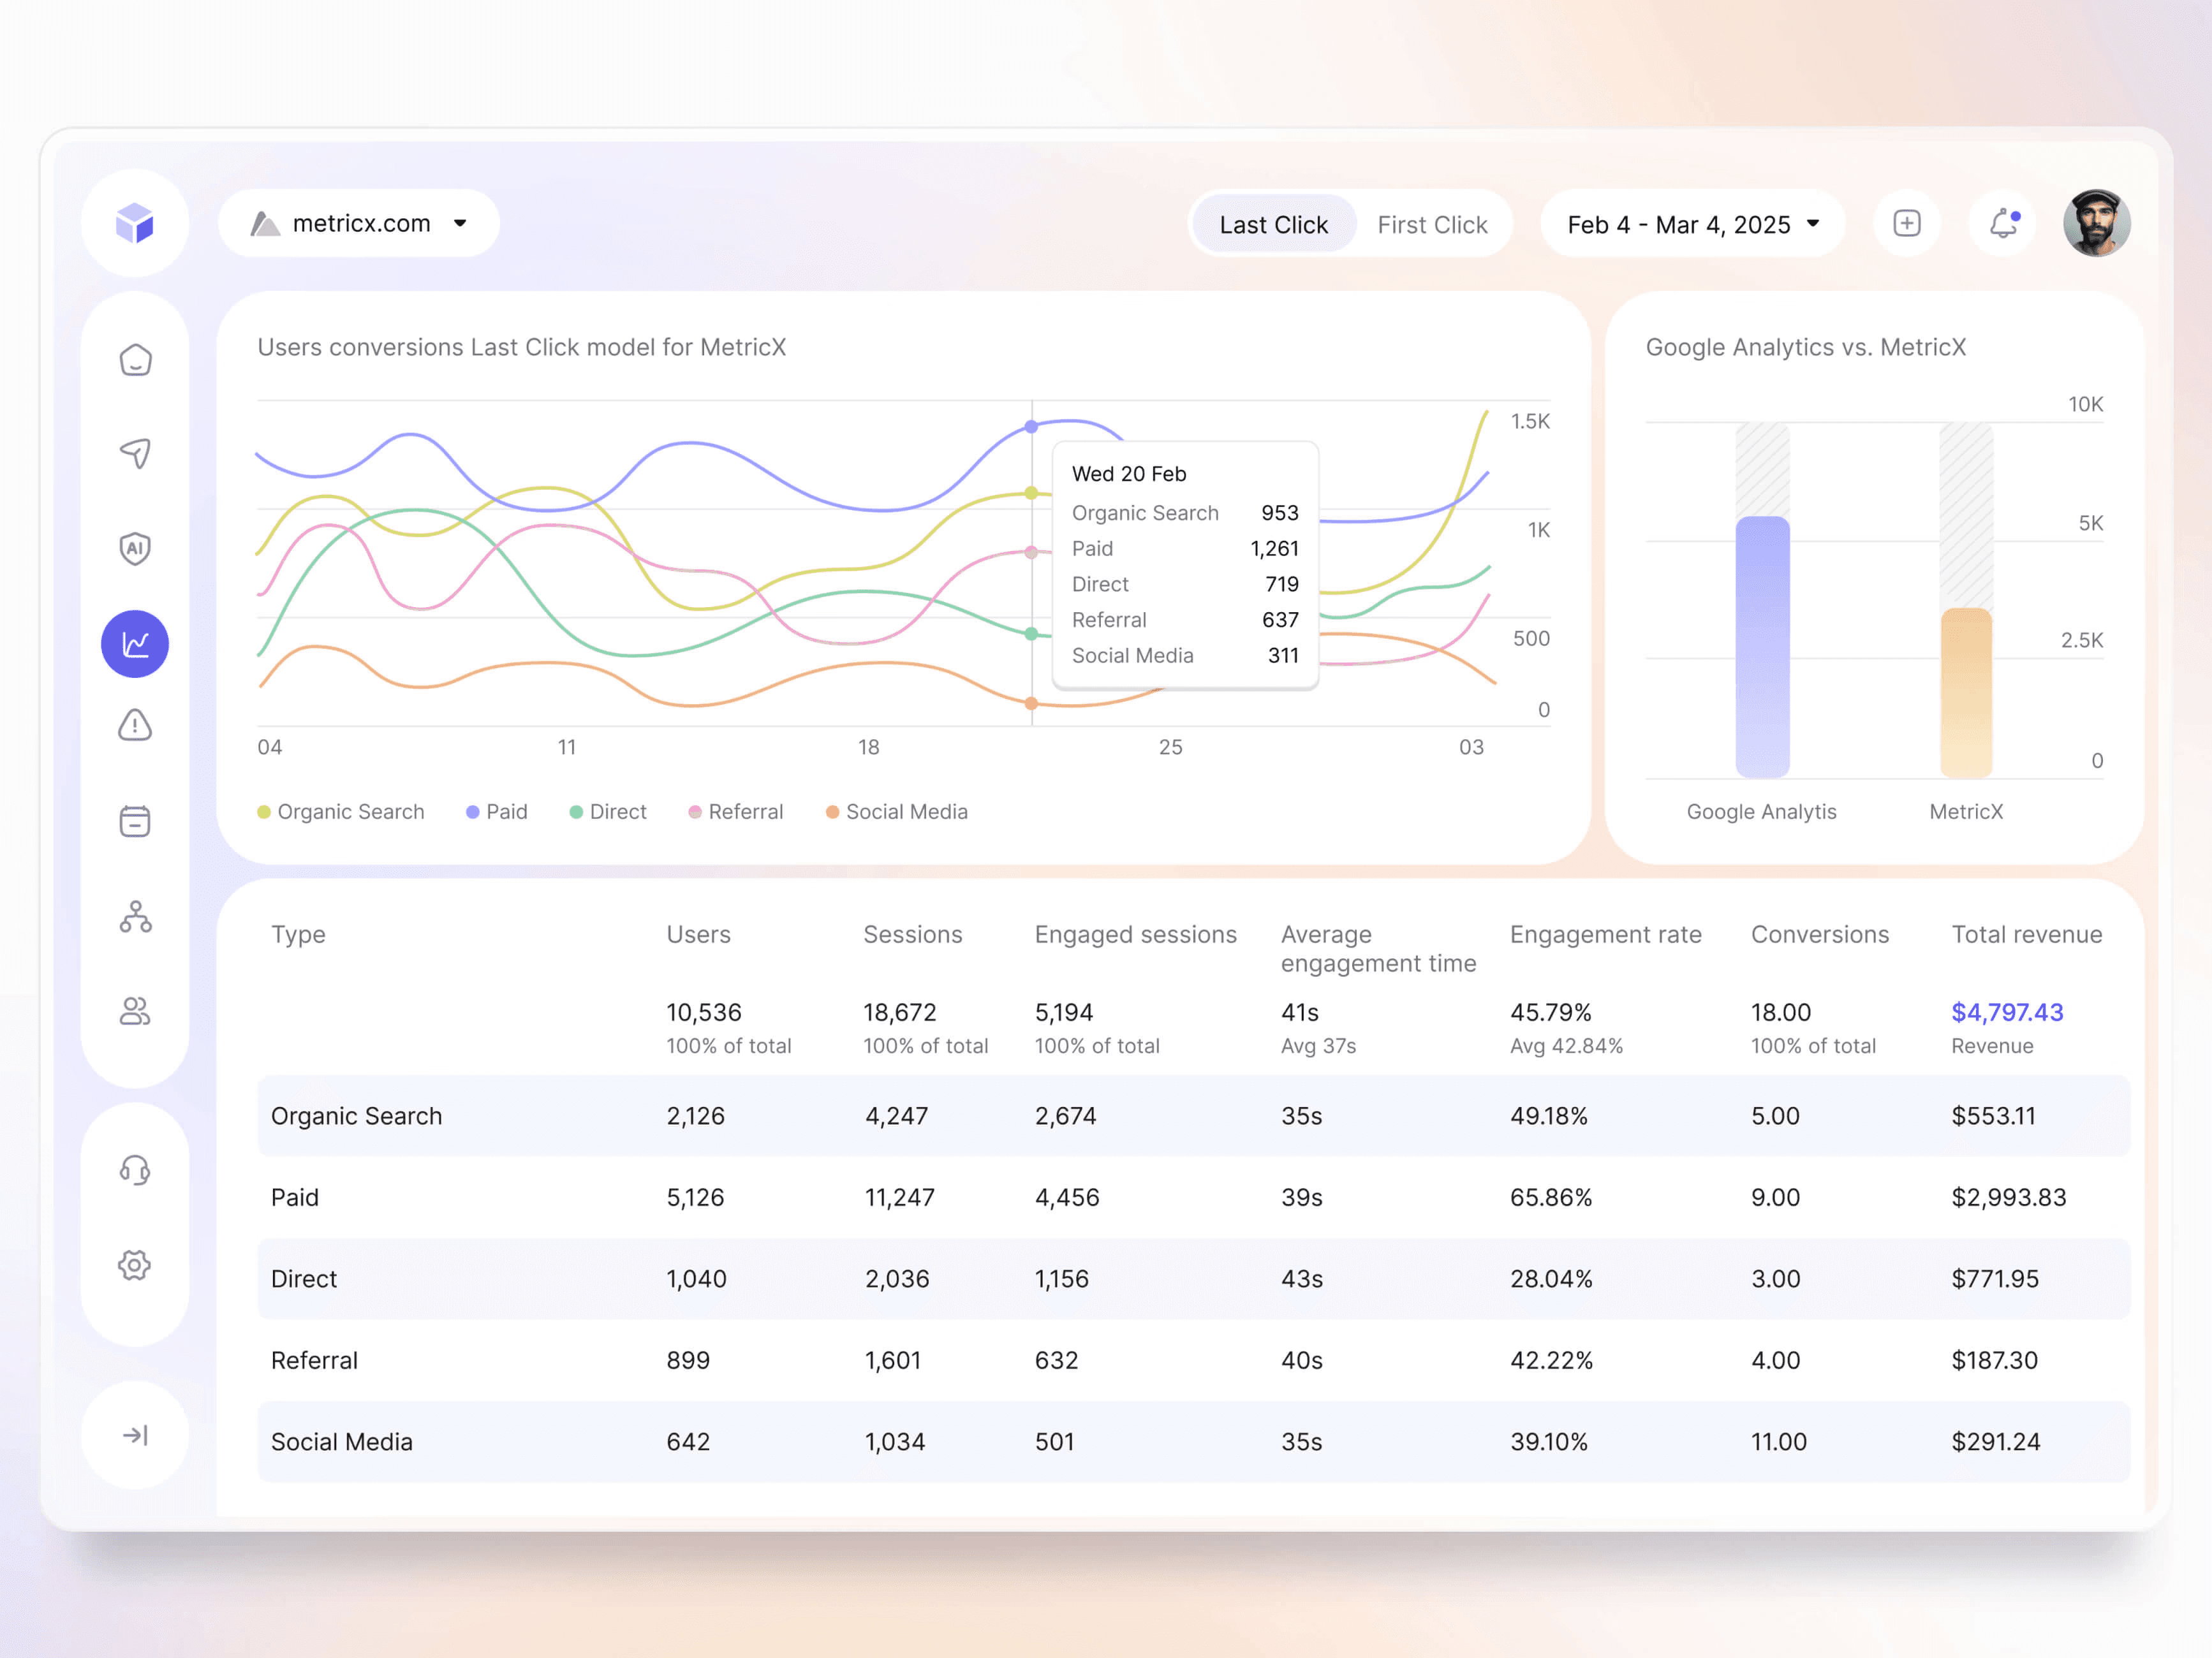Click the plus add button
The height and width of the screenshot is (1658, 2212).
tap(1906, 224)
